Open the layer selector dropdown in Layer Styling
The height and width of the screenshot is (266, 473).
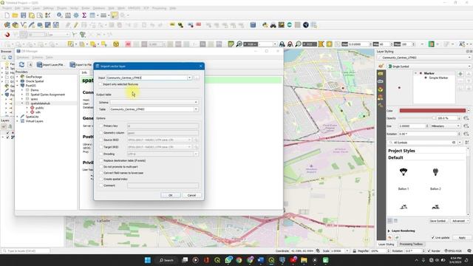click(425, 58)
